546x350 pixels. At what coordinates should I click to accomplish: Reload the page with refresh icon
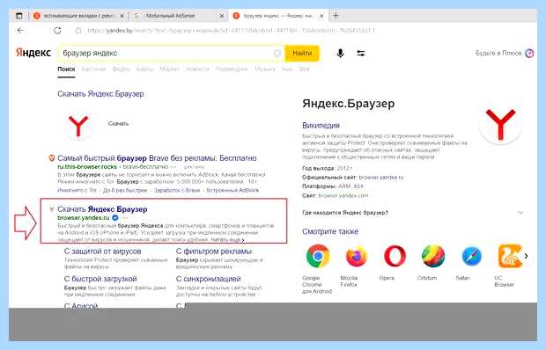[57, 31]
